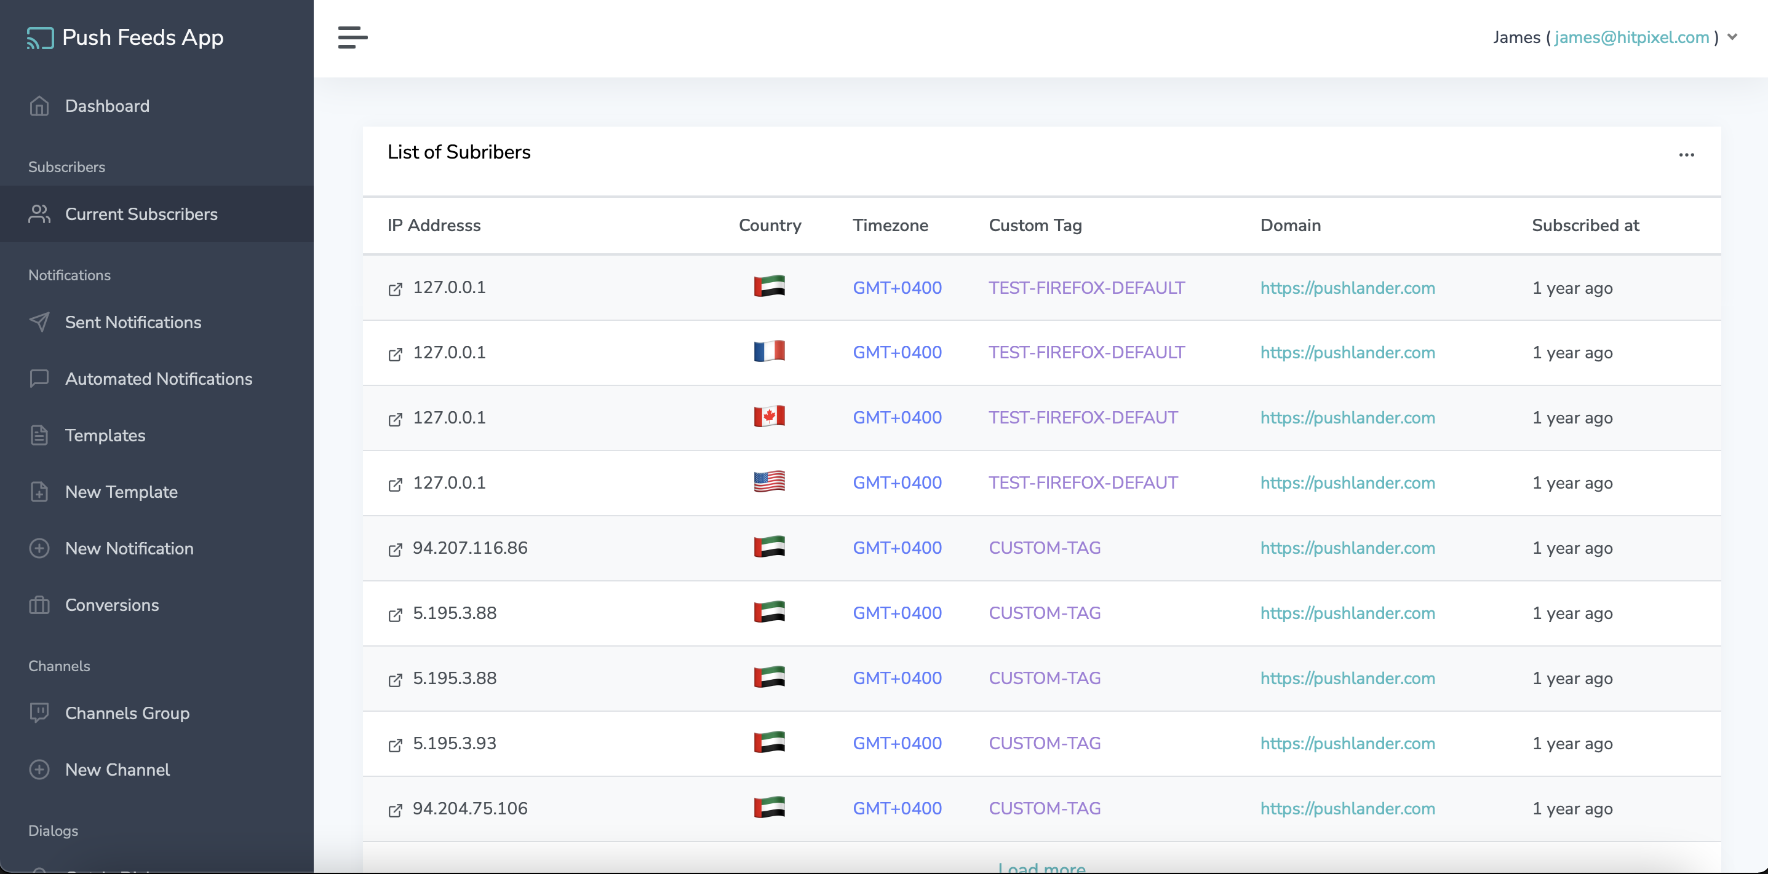Click the UAE flag in 94.207.116.86 row
This screenshot has width=1768, height=874.
click(x=770, y=546)
